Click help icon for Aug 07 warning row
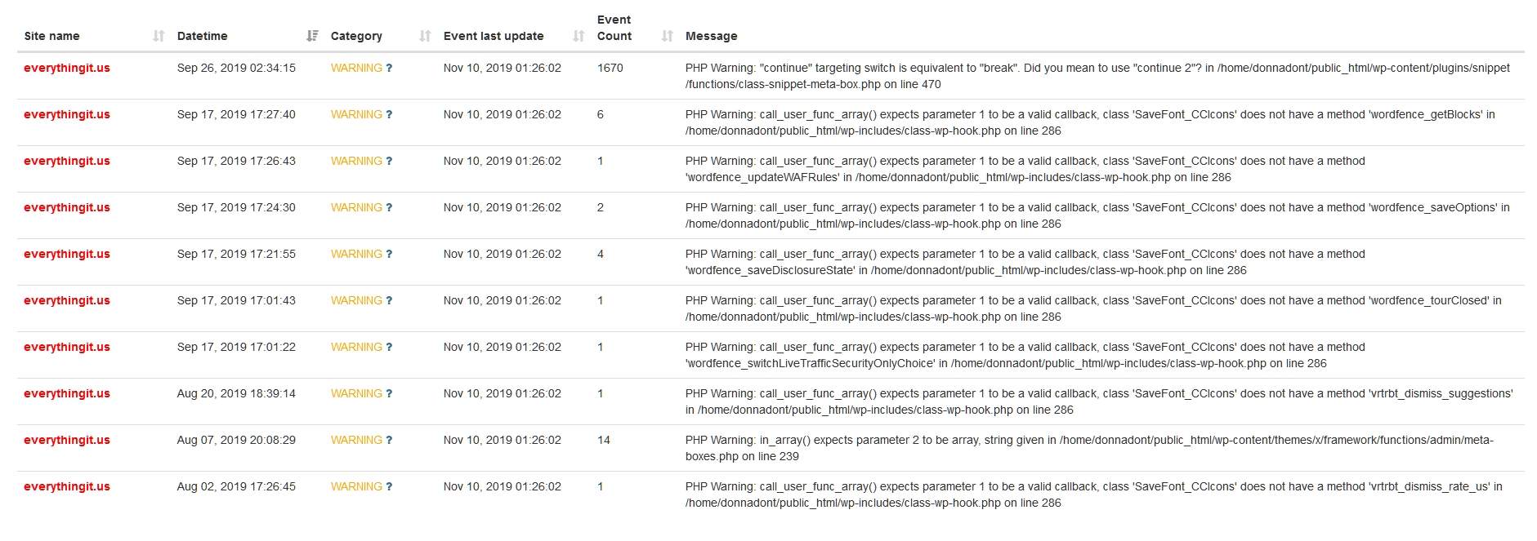 (x=389, y=441)
